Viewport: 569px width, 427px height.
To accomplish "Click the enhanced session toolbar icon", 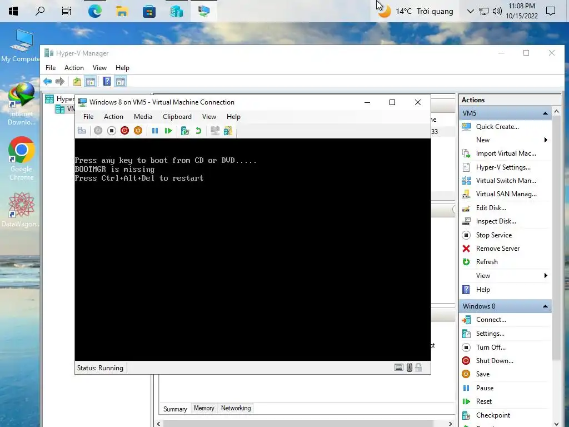I will click(x=215, y=131).
